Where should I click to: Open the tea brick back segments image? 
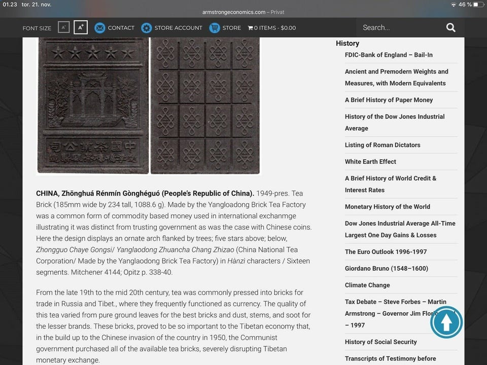click(x=205, y=105)
